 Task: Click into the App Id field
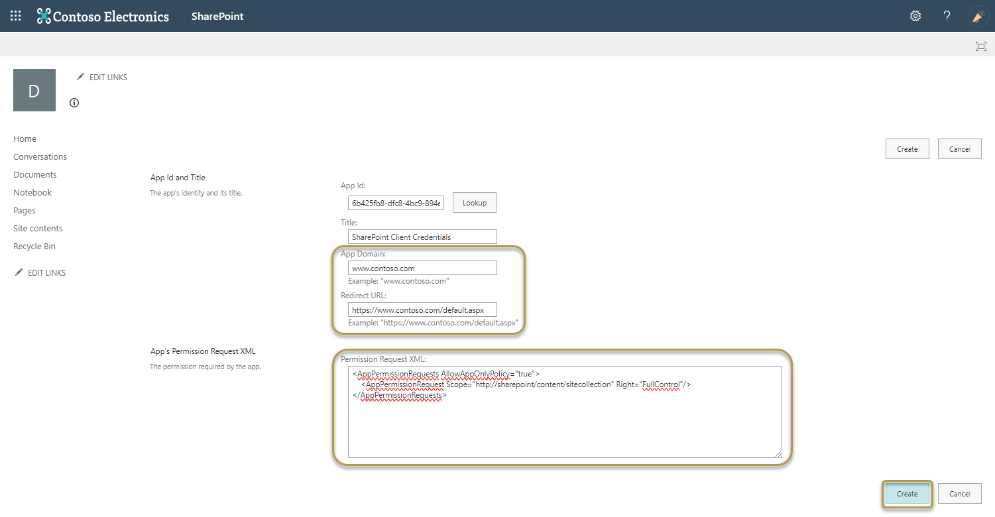(396, 203)
